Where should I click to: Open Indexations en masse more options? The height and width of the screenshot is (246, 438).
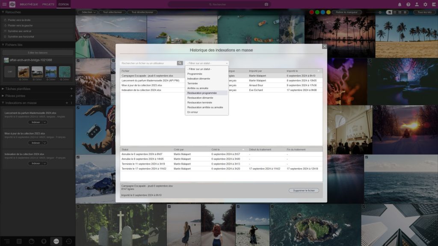71,103
